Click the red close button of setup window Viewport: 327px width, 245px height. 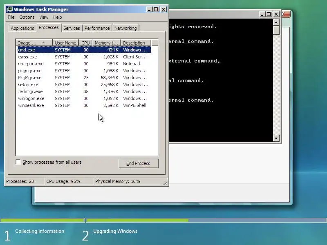click(286, 14)
